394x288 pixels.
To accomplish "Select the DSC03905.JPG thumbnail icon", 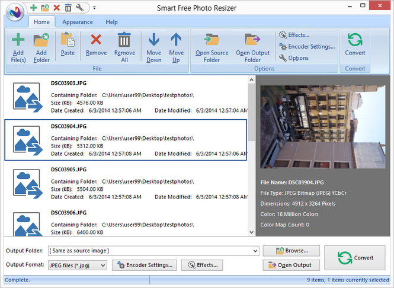I will pyautogui.click(x=27, y=184).
